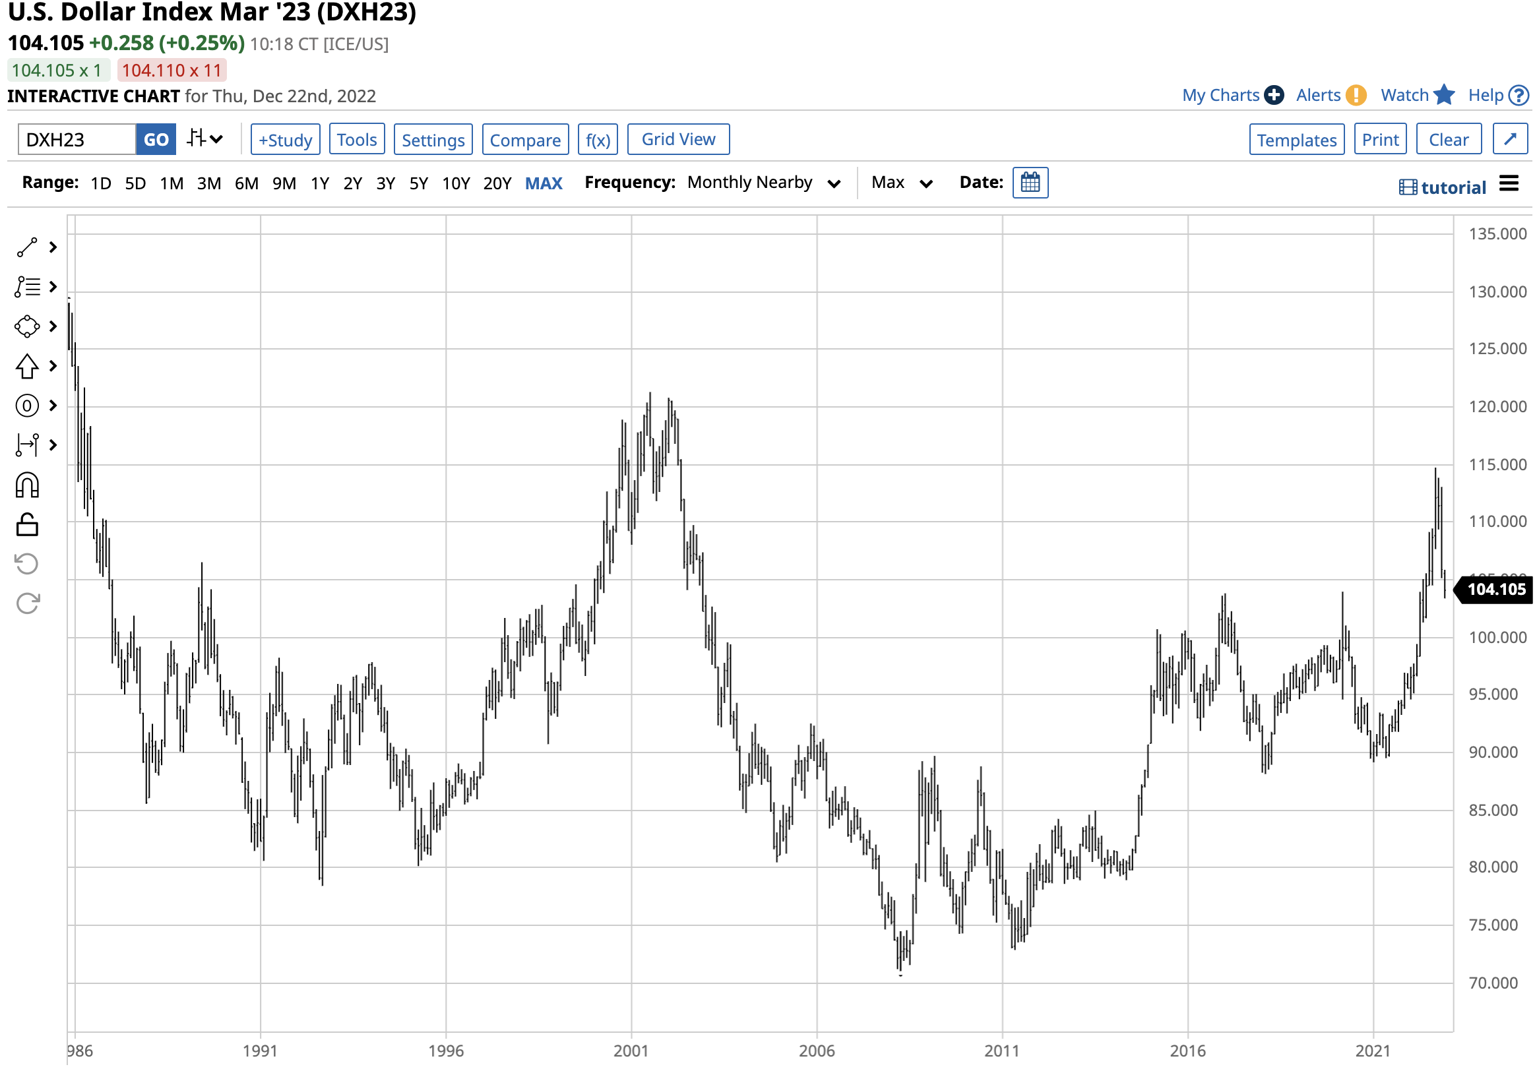The width and height of the screenshot is (1537, 1075).
Task: Select the 5Y range option
Action: click(x=418, y=183)
